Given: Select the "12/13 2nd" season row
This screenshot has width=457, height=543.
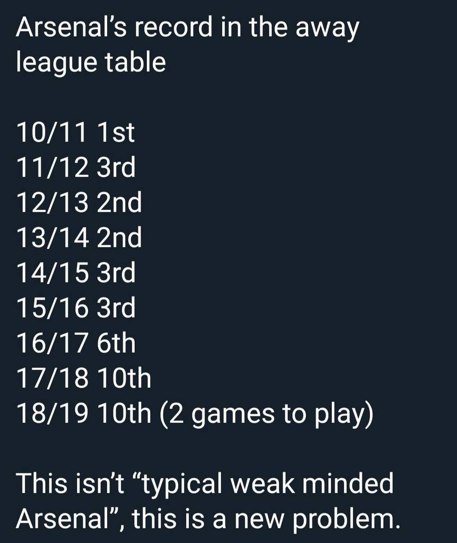Looking at the screenshot, I should [79, 203].
